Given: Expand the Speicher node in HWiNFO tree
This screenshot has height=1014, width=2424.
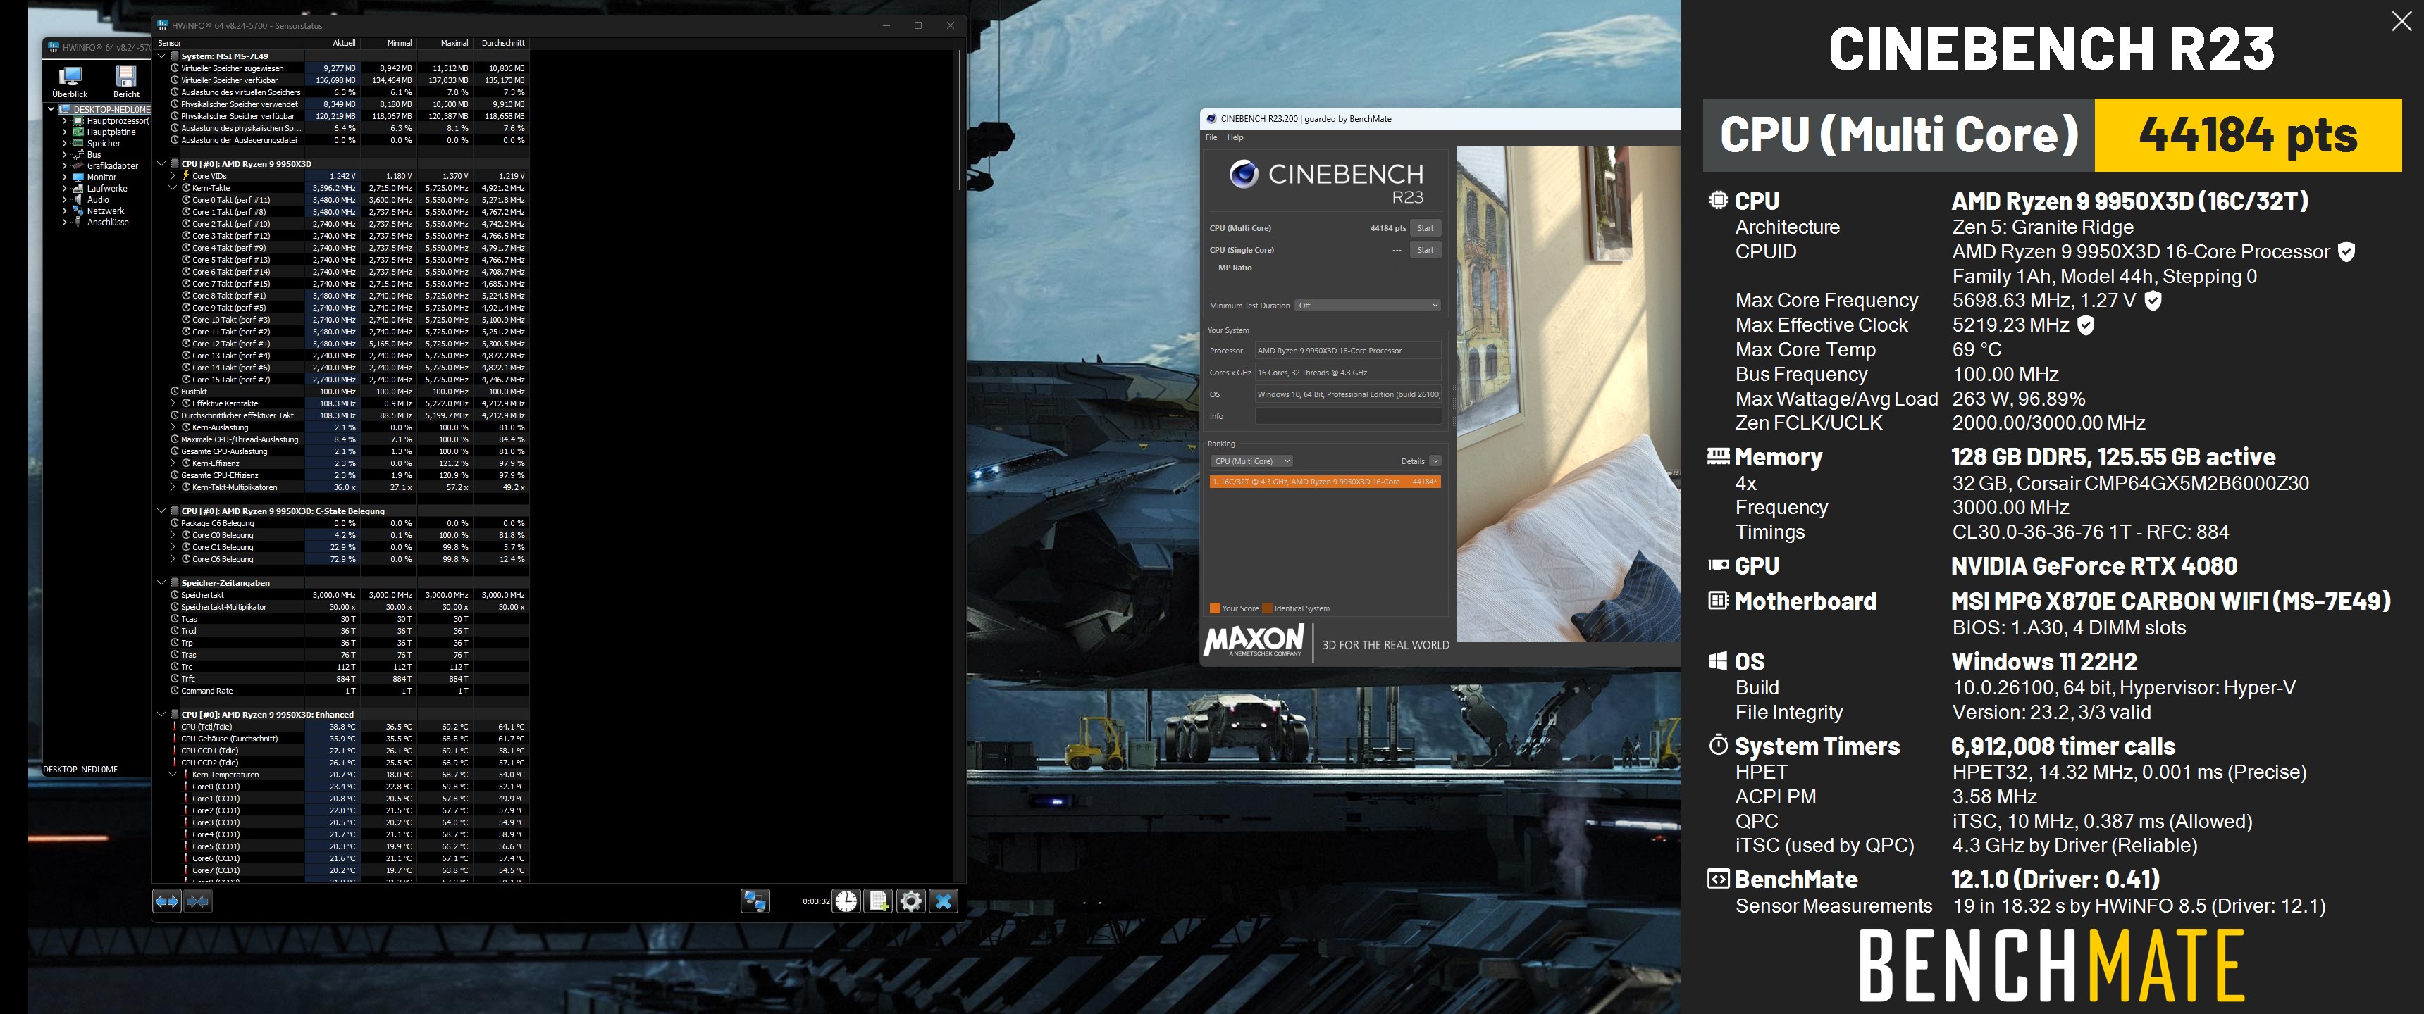Looking at the screenshot, I should tap(65, 143).
